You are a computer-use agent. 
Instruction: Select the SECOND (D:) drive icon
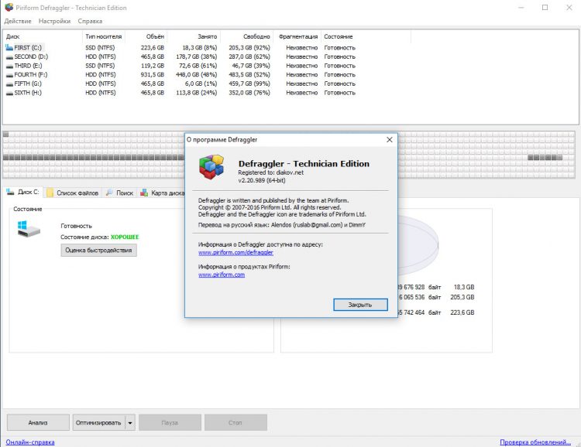9,56
